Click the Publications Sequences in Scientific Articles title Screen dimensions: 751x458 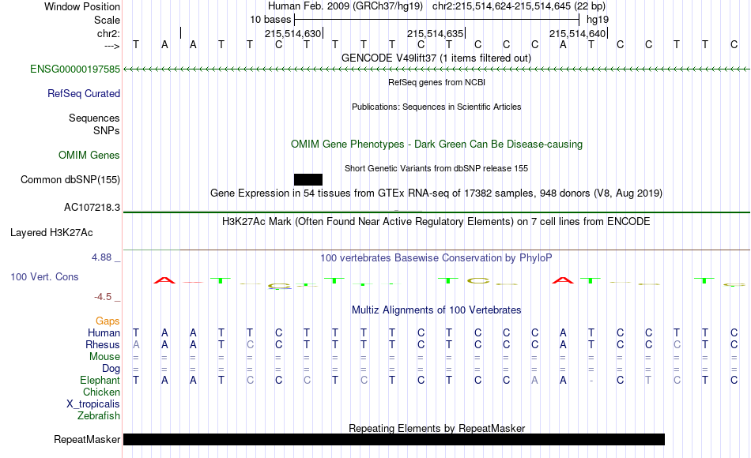point(436,107)
